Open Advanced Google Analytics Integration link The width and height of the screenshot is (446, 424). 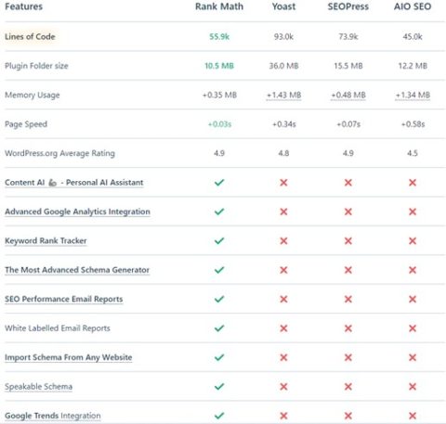coord(77,212)
